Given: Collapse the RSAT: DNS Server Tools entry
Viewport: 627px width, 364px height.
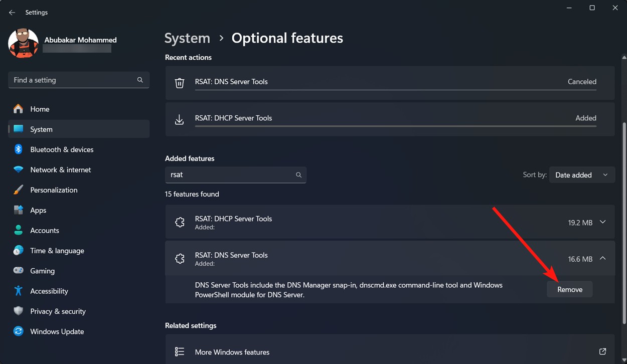Looking at the screenshot, I should click(x=603, y=259).
